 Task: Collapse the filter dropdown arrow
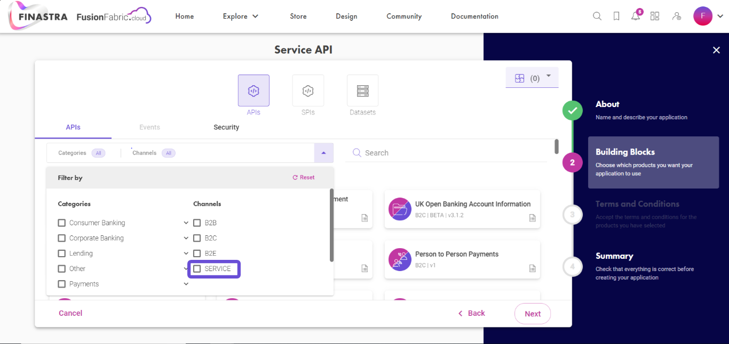click(323, 153)
